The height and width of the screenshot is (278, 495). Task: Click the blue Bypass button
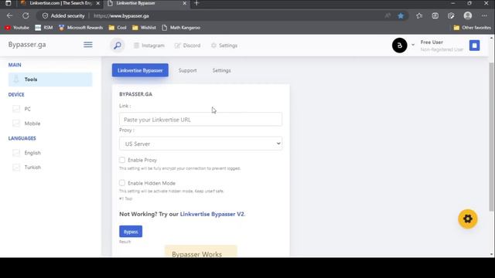pyautogui.click(x=131, y=232)
